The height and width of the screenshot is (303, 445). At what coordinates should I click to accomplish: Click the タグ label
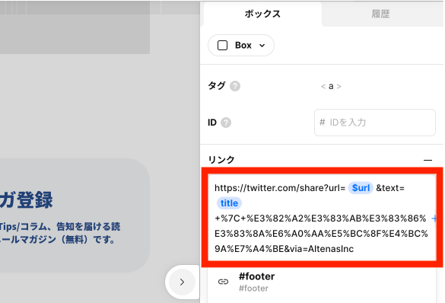coord(217,86)
